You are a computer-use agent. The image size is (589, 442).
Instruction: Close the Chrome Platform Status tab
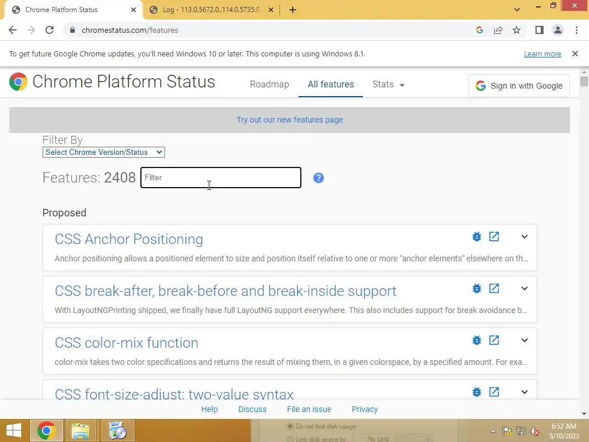133,10
